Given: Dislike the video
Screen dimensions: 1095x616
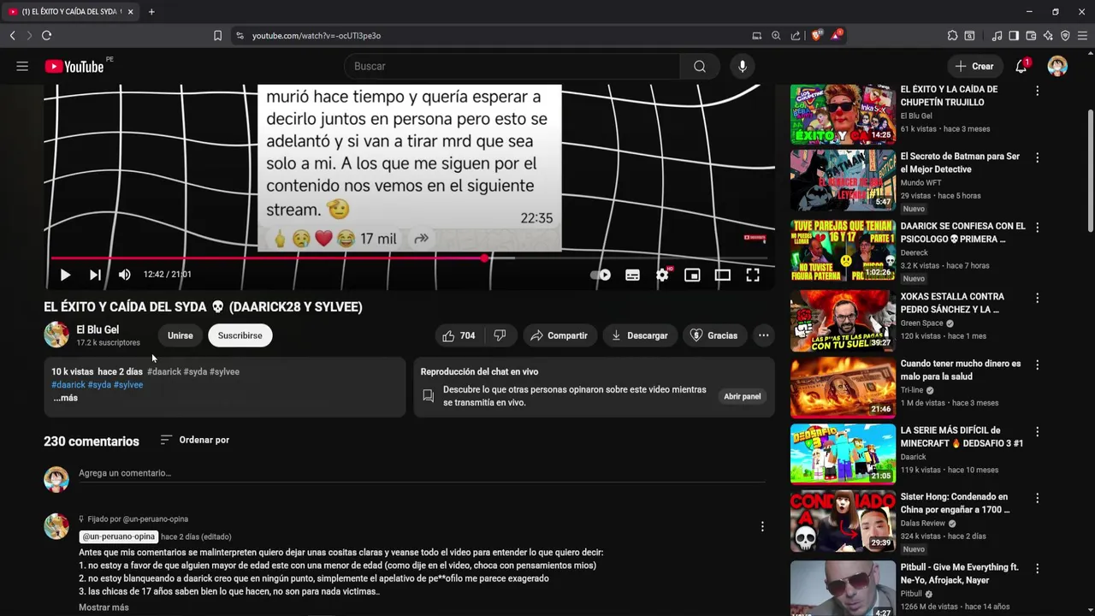Looking at the screenshot, I should (500, 335).
